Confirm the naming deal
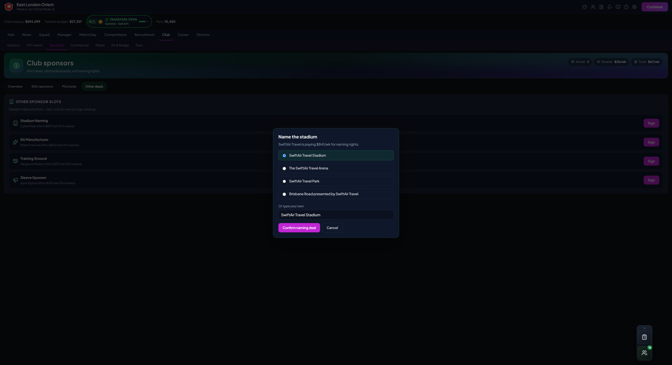Viewport: 672px width, 365px height. [x=299, y=228]
